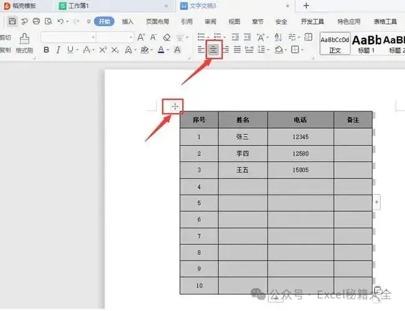Select the 标题 1 style
The height and width of the screenshot is (311, 405).
click(366, 44)
